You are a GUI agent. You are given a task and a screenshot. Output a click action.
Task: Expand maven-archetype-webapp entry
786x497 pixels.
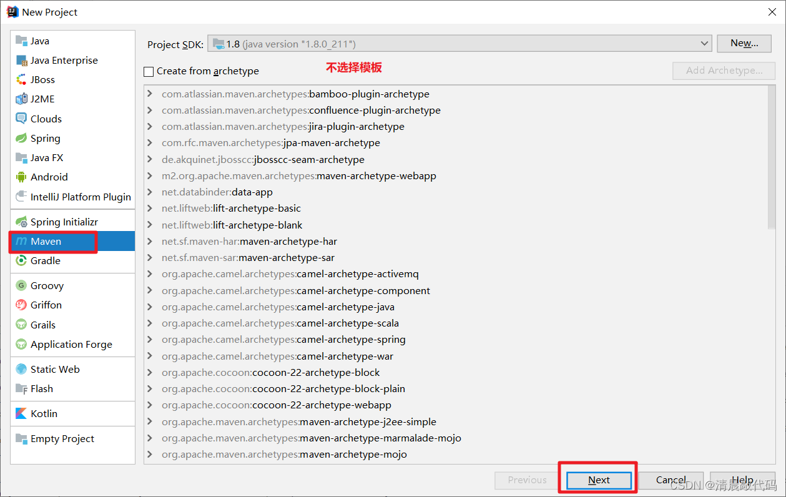pos(150,176)
